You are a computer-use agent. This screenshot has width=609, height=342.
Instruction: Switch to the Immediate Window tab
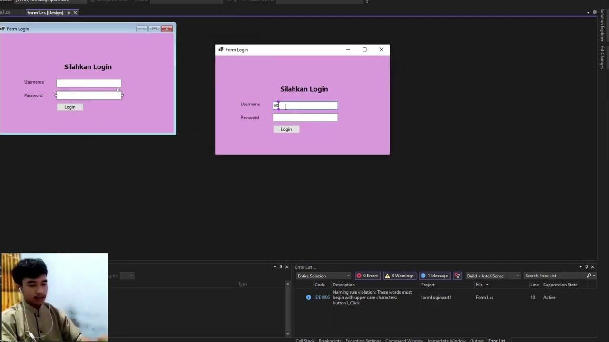click(x=446, y=340)
